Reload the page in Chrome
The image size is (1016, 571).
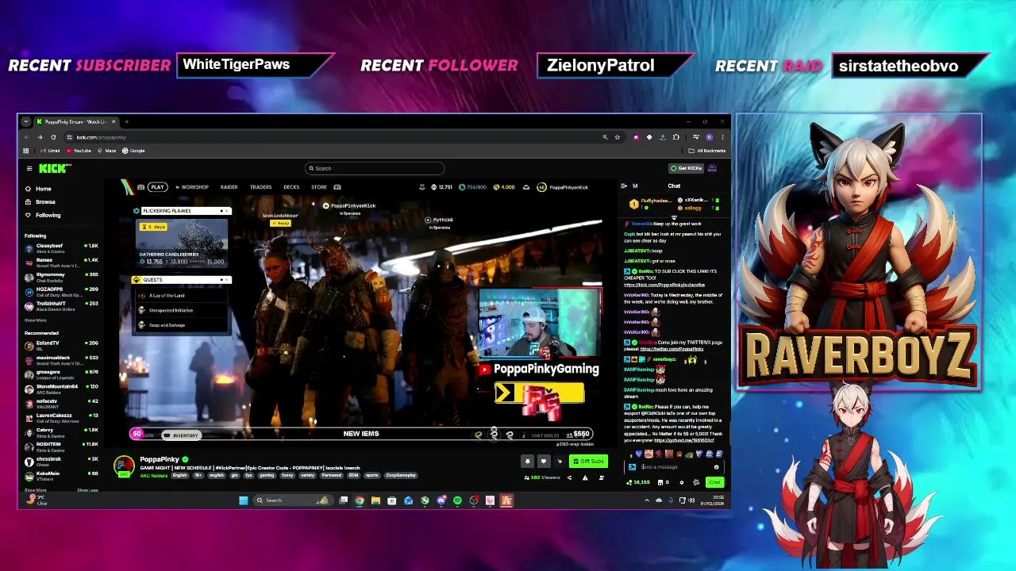53,137
